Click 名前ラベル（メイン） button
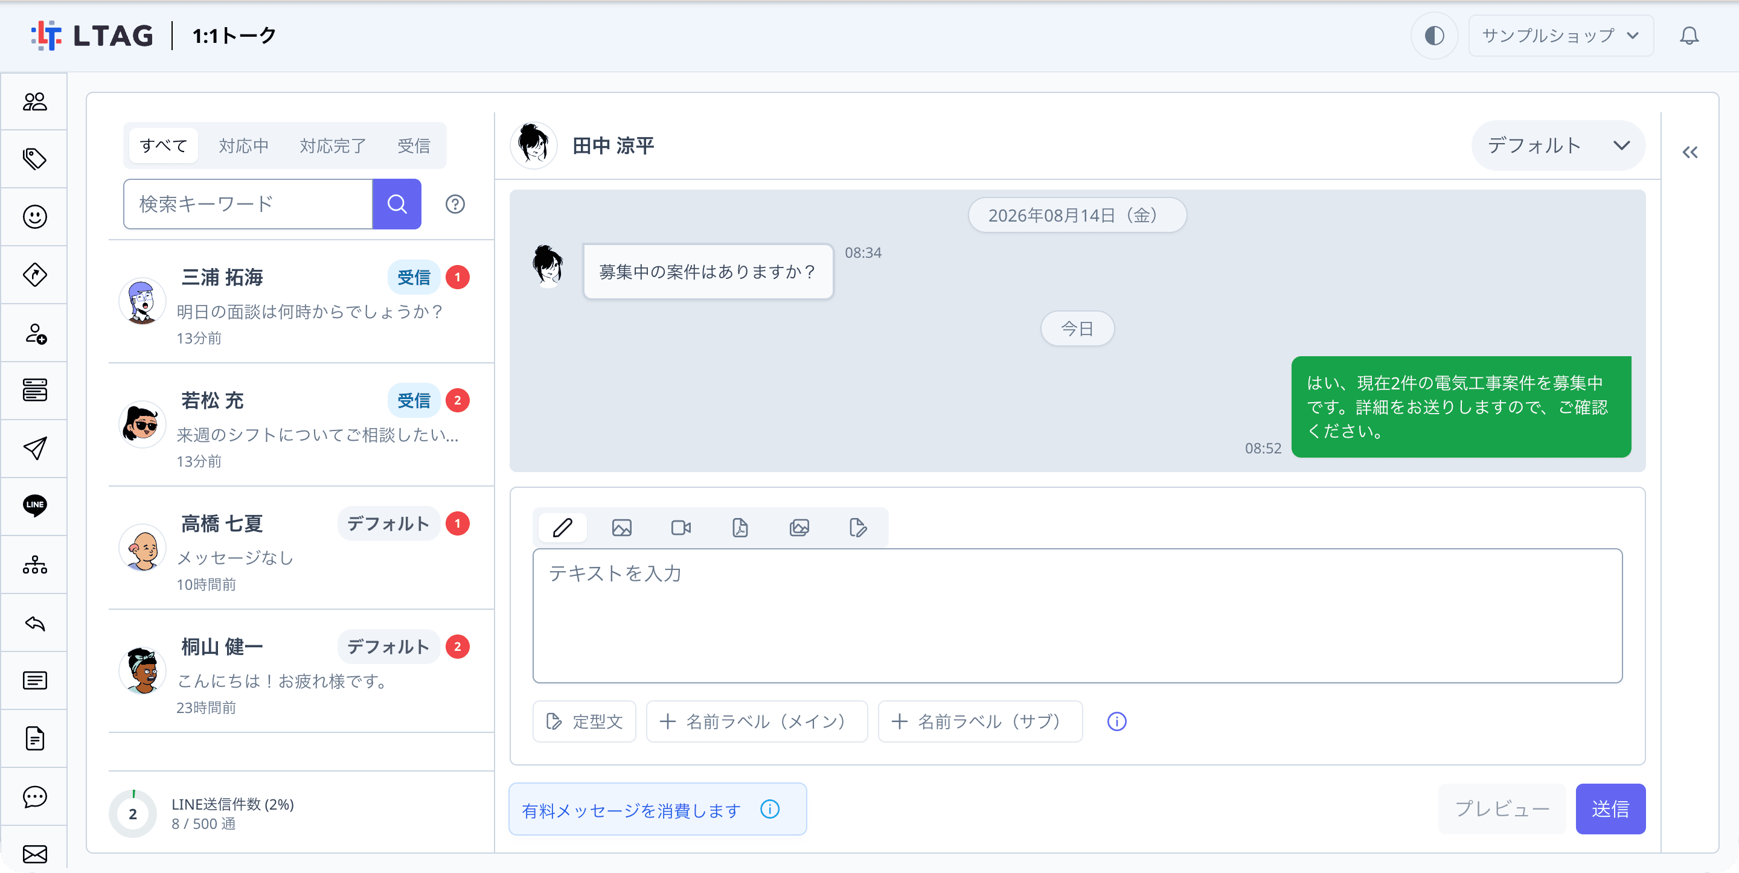 coord(756,721)
